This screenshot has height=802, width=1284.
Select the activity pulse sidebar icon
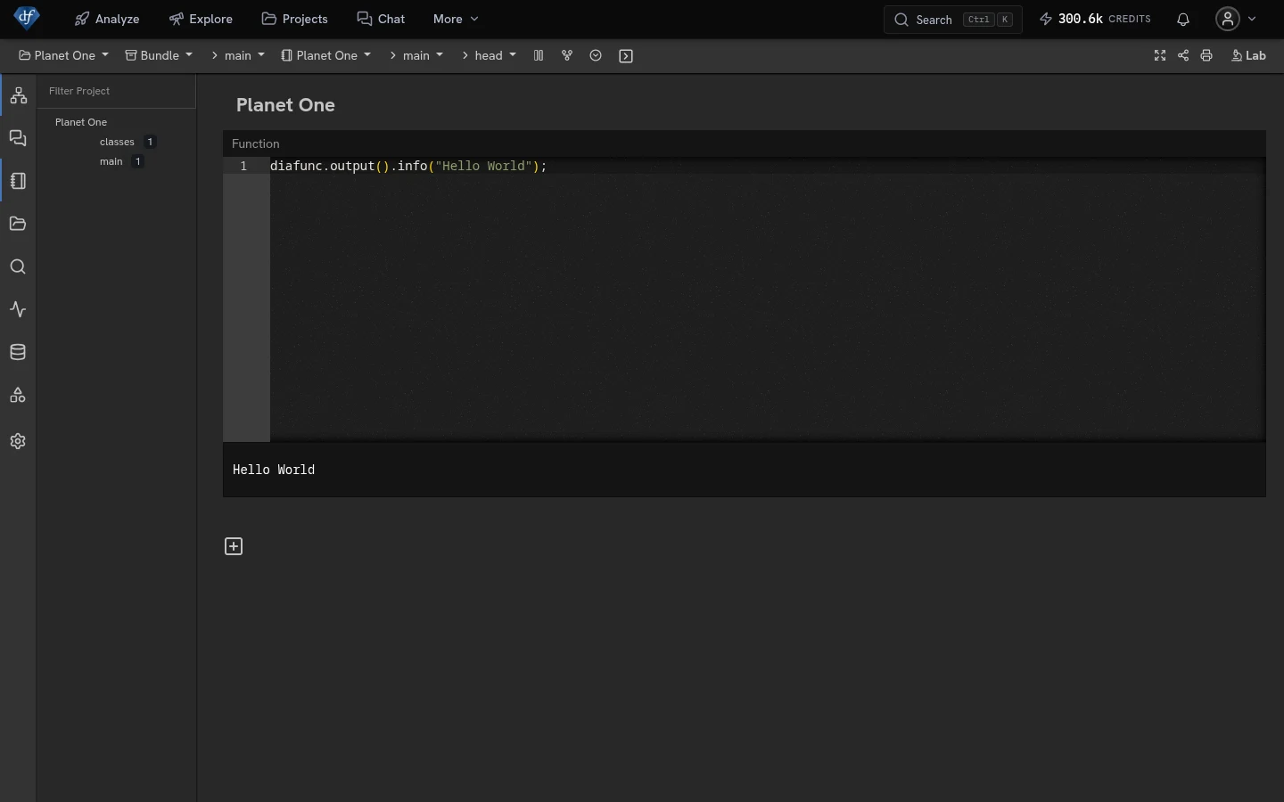point(18,309)
